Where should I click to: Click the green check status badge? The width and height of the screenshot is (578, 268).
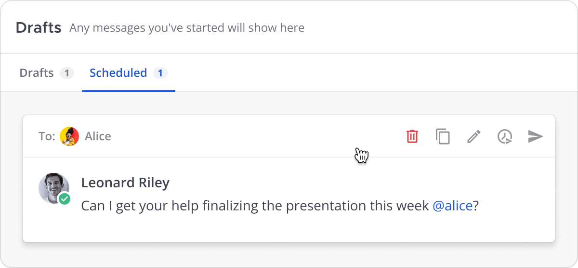pyautogui.click(x=65, y=198)
